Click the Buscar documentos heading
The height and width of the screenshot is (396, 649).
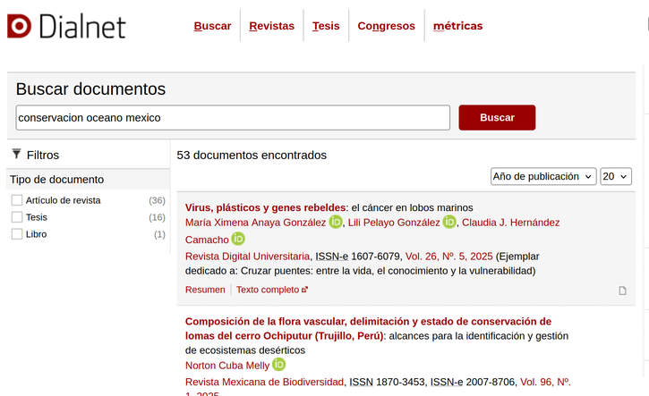90,88
